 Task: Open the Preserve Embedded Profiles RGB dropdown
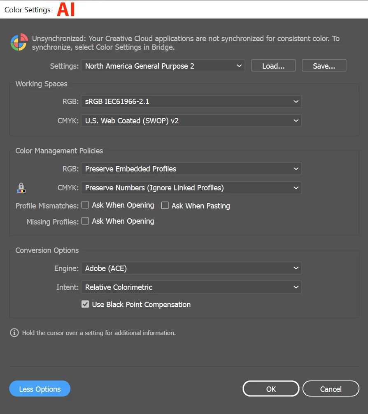coord(191,169)
